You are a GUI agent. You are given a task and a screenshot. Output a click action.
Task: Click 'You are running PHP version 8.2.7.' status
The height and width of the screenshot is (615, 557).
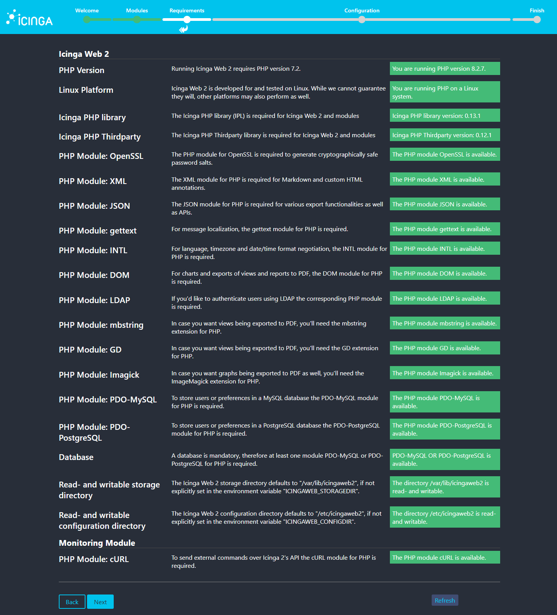(445, 68)
